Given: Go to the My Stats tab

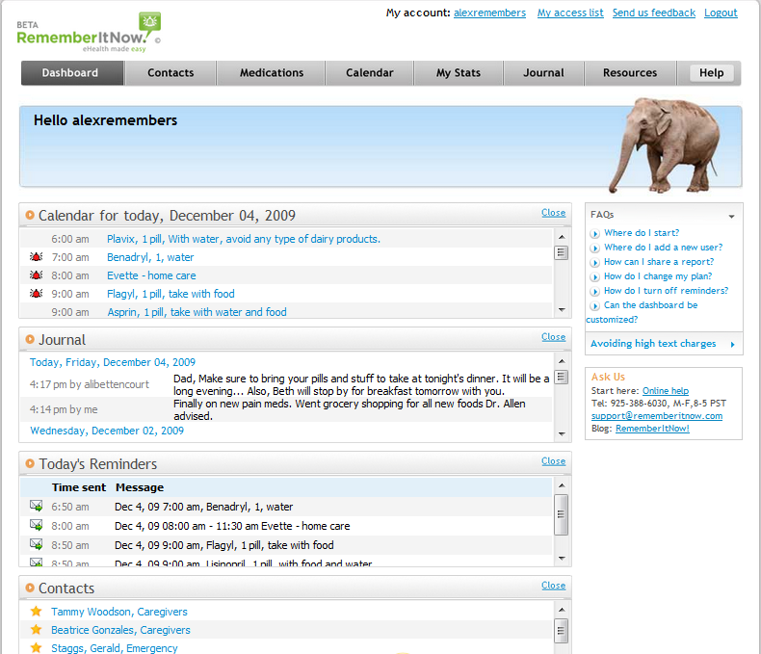Looking at the screenshot, I should (x=459, y=73).
